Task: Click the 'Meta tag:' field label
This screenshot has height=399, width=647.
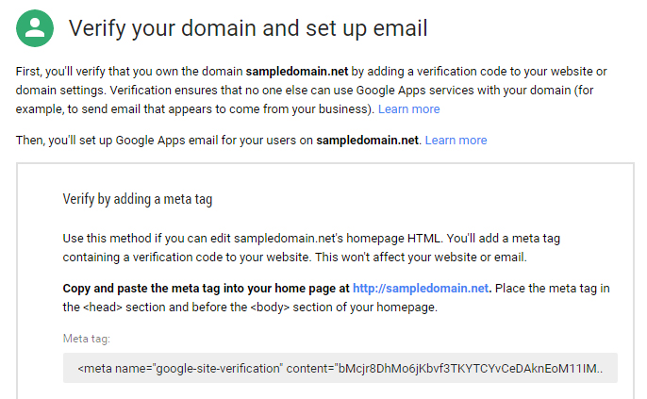Action: 86,339
